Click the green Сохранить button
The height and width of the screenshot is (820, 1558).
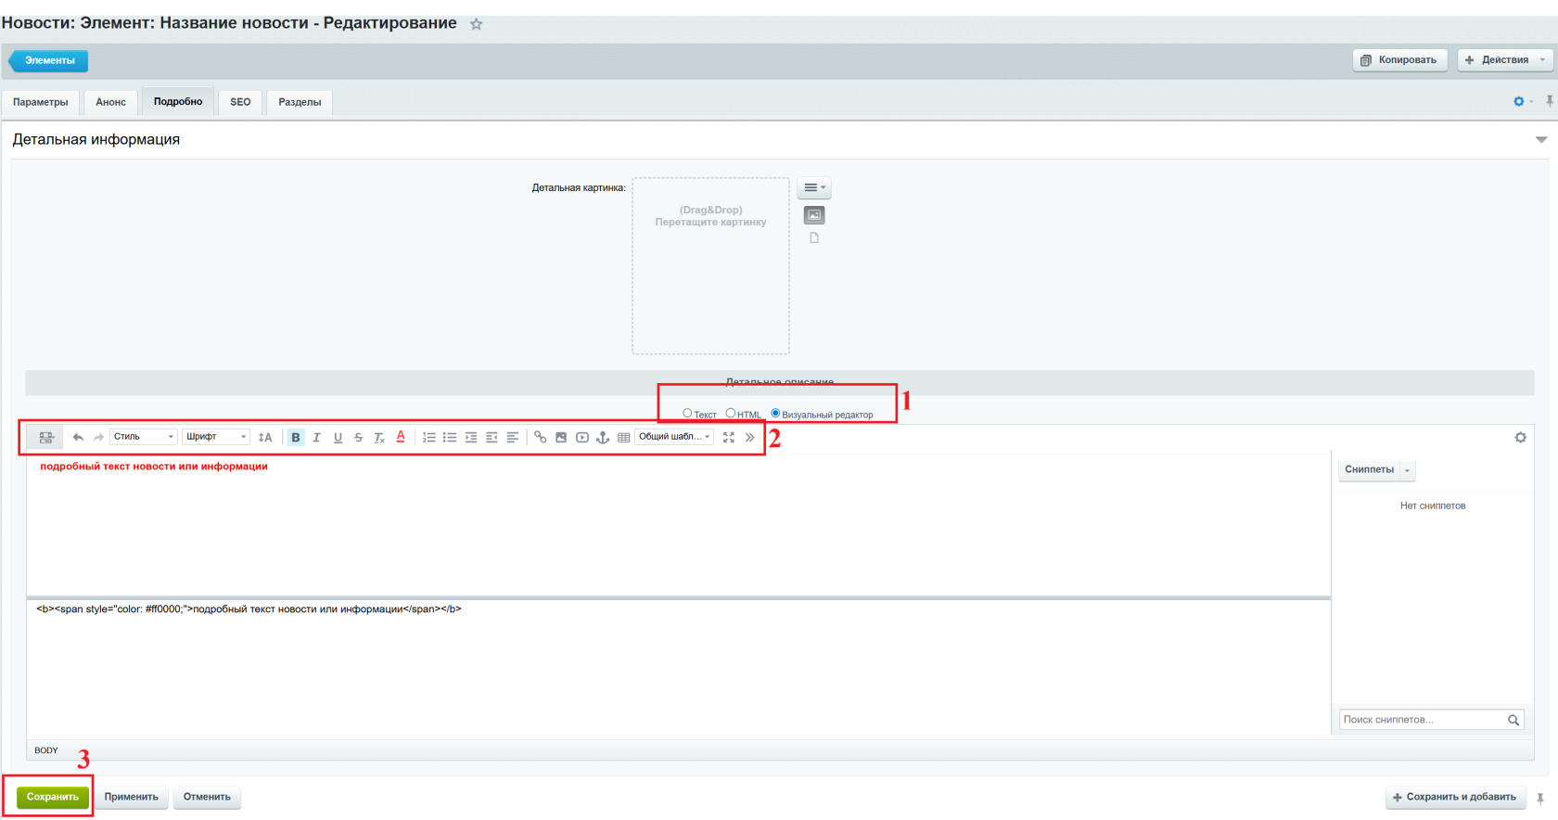53,797
